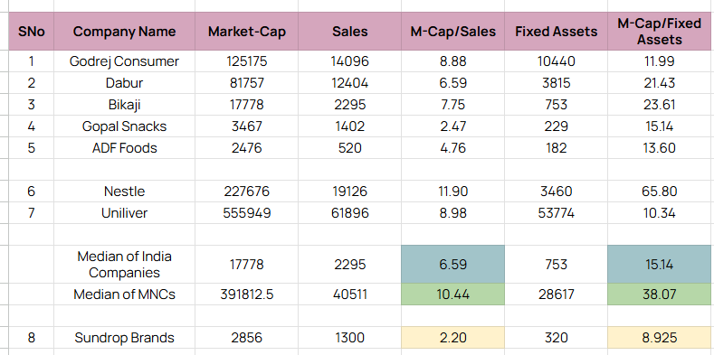Select the Fixed Assets header cell
The height and width of the screenshot is (355, 714).
click(x=556, y=32)
